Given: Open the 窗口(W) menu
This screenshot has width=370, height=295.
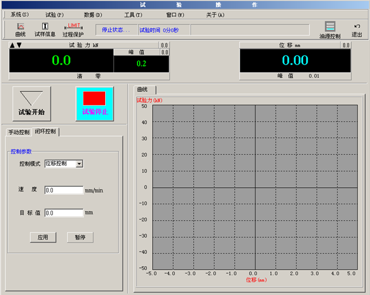Looking at the screenshot, I should pos(175,14).
